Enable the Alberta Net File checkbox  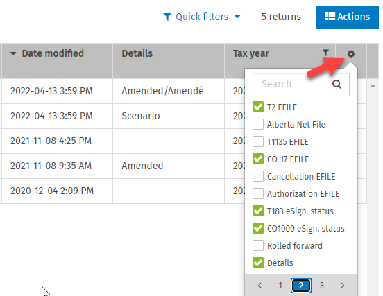[x=258, y=124]
